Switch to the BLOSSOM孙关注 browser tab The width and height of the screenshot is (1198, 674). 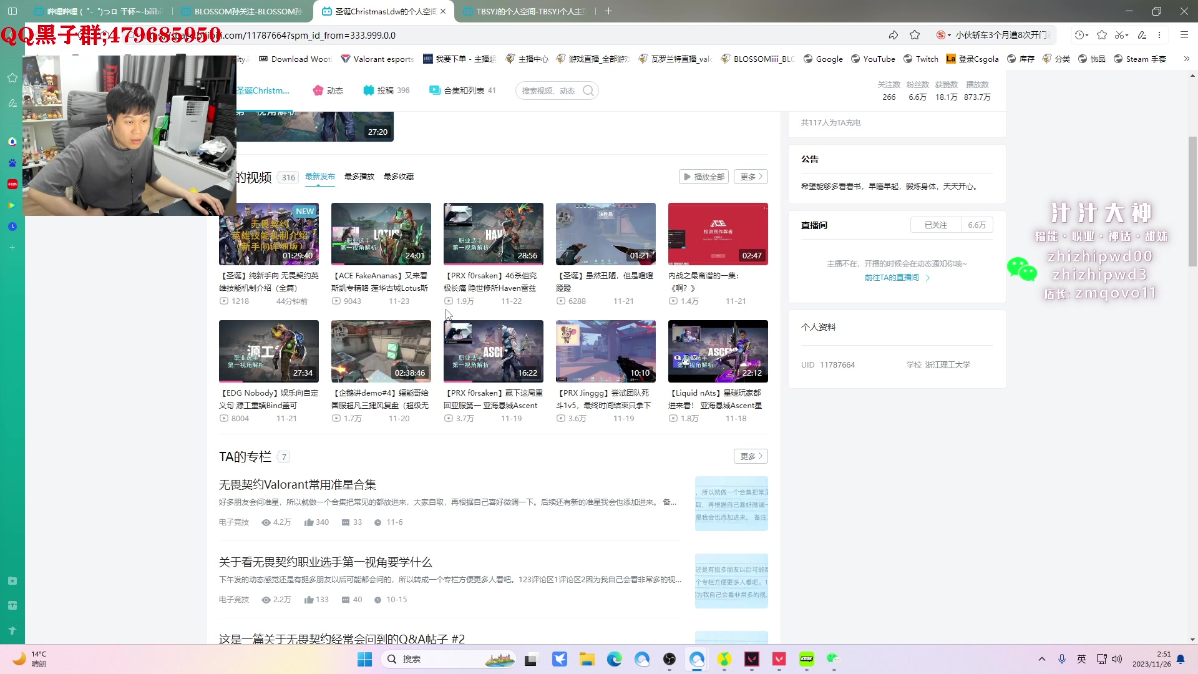[241, 11]
